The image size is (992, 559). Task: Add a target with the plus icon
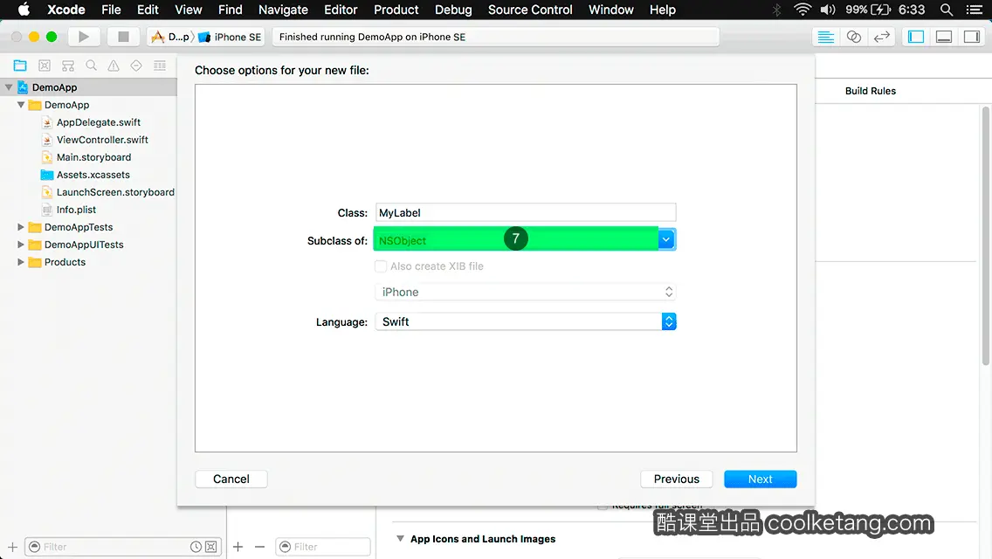click(238, 547)
